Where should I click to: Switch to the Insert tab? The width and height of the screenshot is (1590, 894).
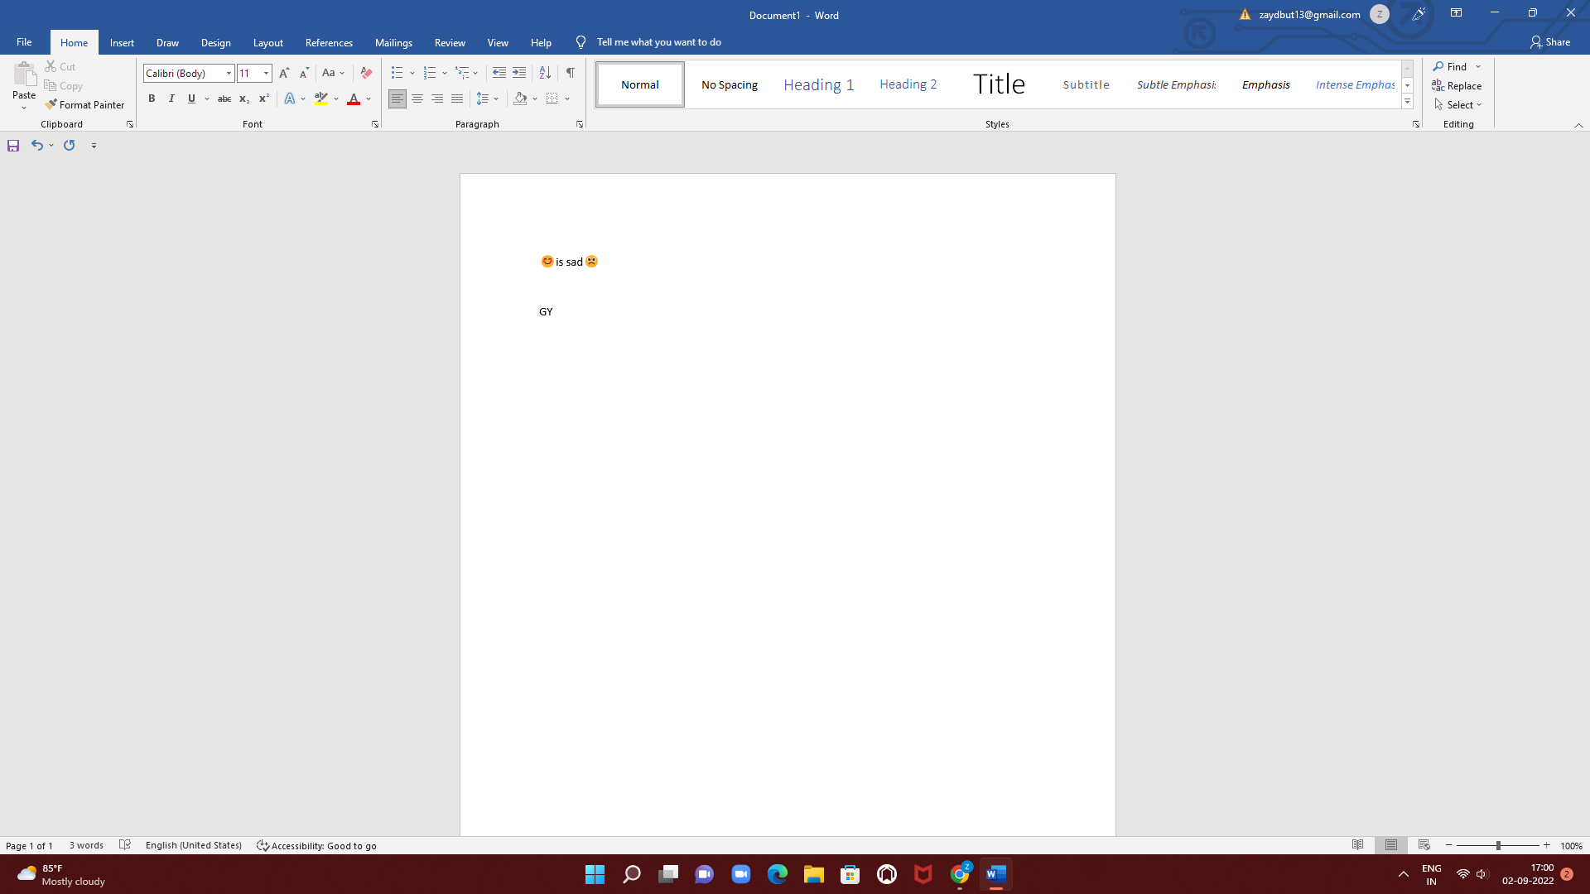122,42
